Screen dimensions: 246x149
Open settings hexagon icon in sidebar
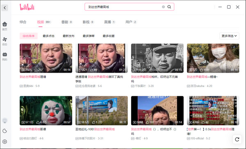[x=5, y=142]
